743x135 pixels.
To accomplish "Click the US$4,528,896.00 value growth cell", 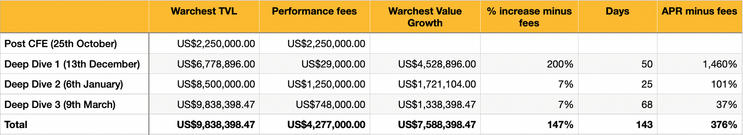I will click(x=425, y=64).
